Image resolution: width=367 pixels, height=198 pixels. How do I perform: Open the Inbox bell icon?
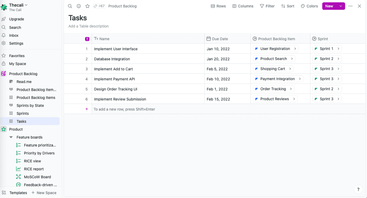coord(4,35)
